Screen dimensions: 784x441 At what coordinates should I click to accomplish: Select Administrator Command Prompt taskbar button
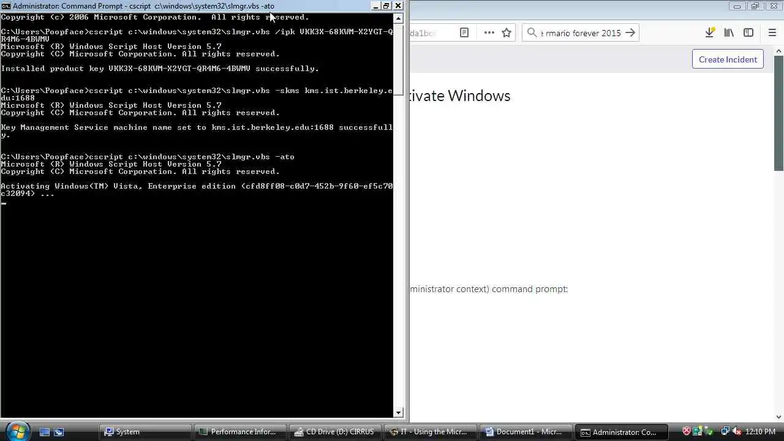click(x=621, y=432)
